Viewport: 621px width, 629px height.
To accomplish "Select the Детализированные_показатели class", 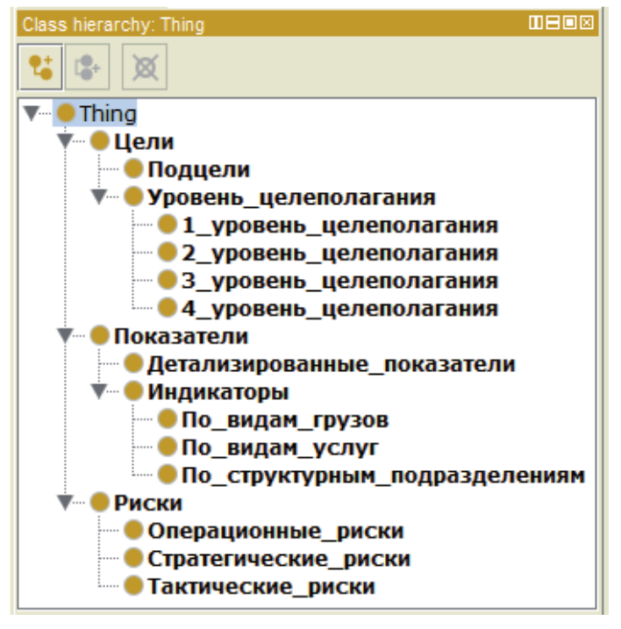I will (x=331, y=363).
